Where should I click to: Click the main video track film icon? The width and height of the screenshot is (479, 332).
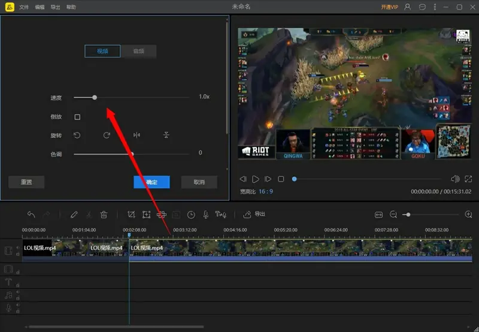pyautogui.click(x=8, y=250)
